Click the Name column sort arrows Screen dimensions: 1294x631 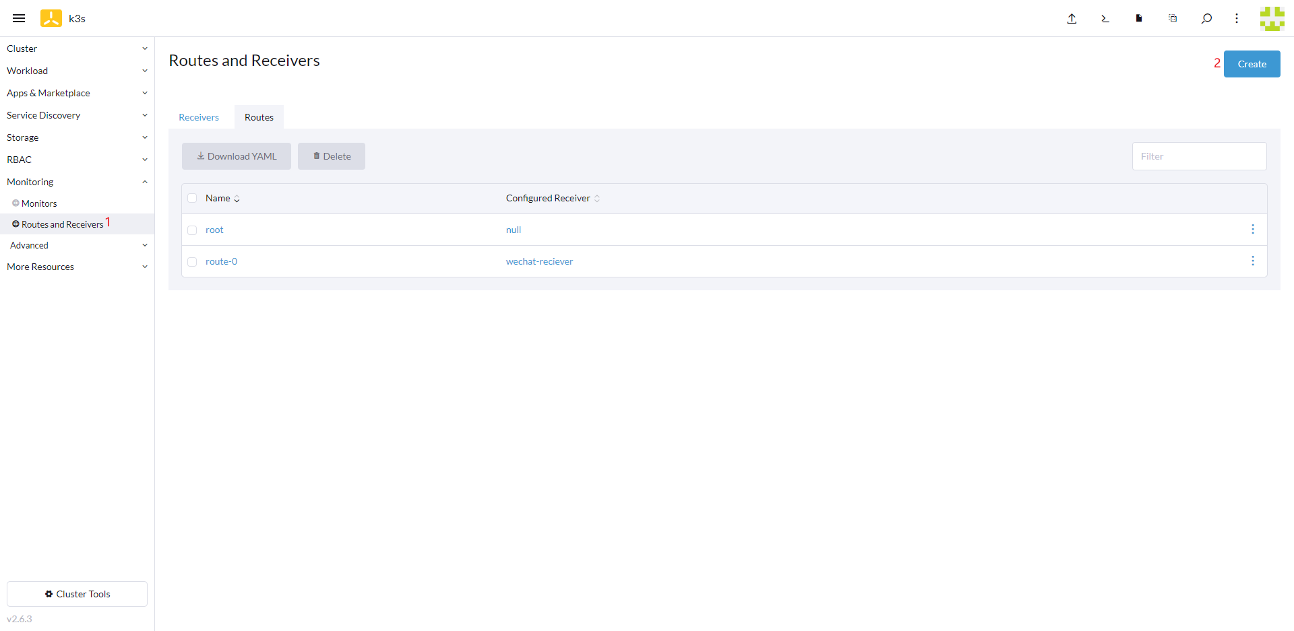pyautogui.click(x=237, y=199)
